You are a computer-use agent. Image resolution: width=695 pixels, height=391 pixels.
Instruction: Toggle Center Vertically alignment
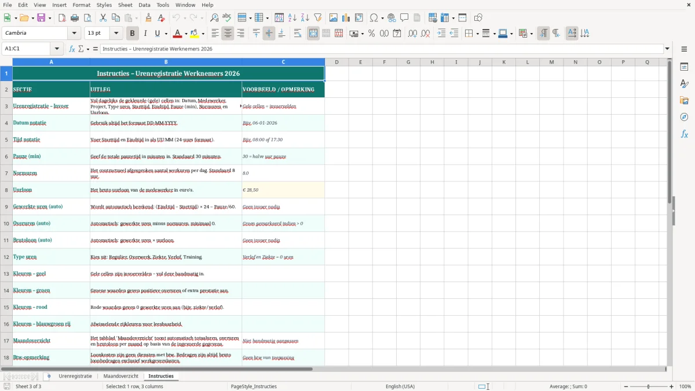point(269,34)
